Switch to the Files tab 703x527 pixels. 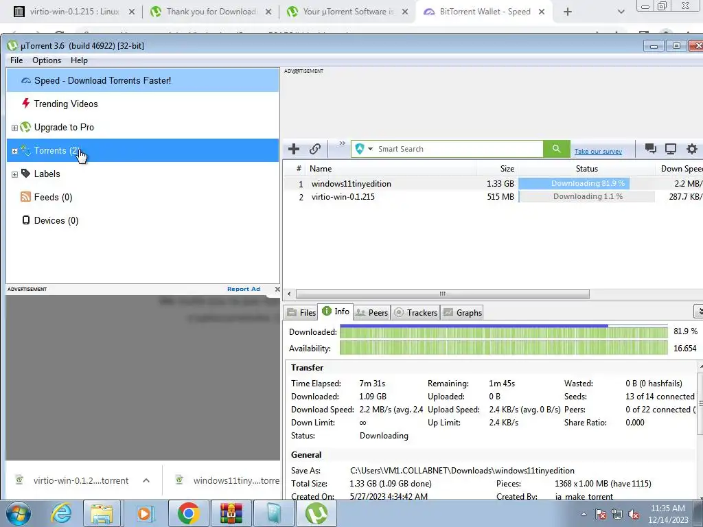coord(301,312)
